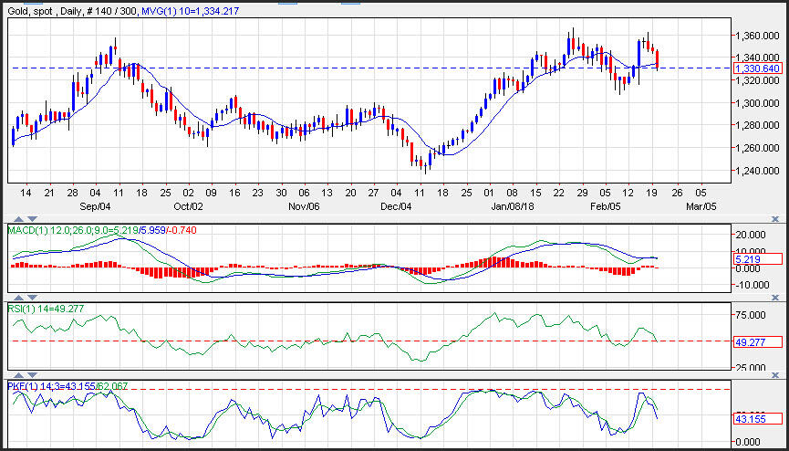Viewport: 789px width, 451px height.
Task: Move the MACD panel down
Action: 30,220
